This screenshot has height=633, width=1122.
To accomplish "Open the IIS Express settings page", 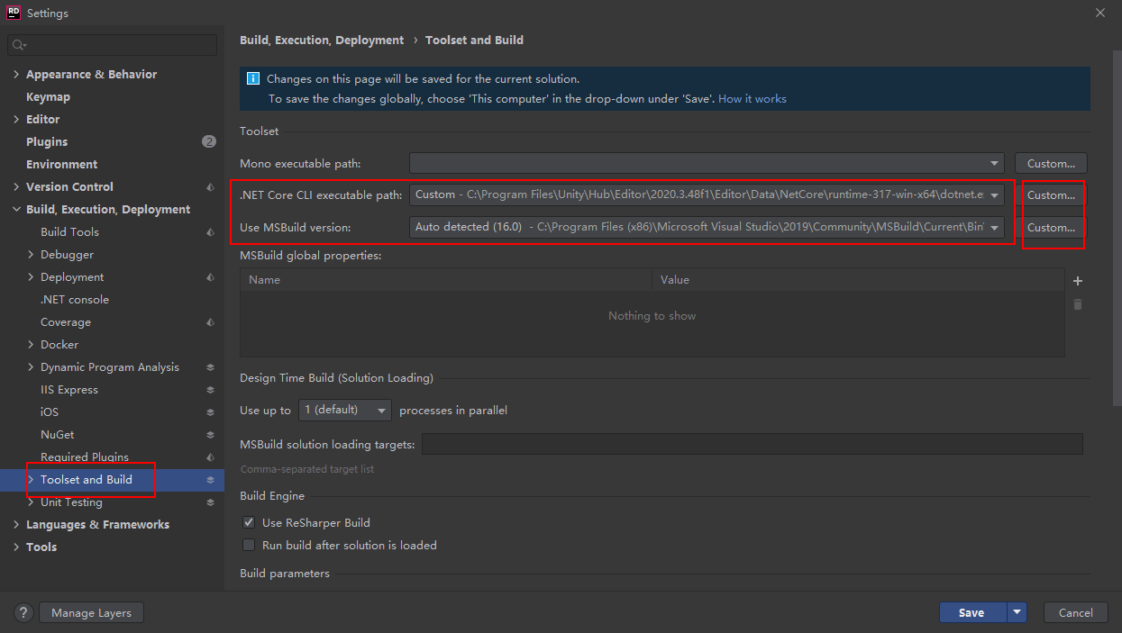I will pyautogui.click(x=69, y=390).
